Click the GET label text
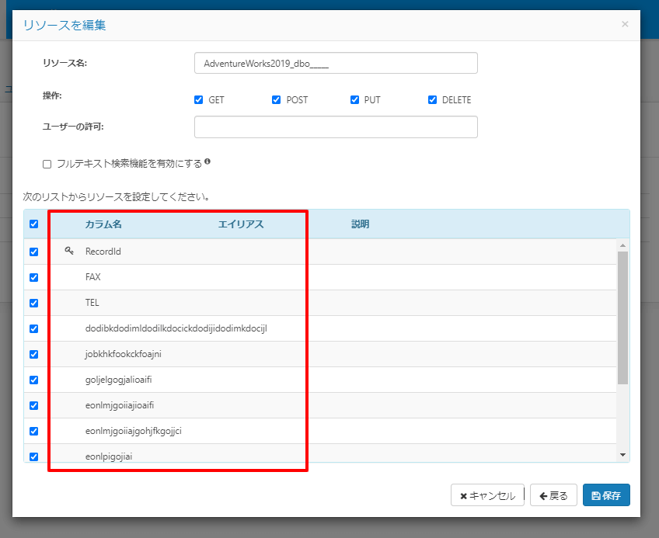The height and width of the screenshot is (538, 659). coord(216,100)
